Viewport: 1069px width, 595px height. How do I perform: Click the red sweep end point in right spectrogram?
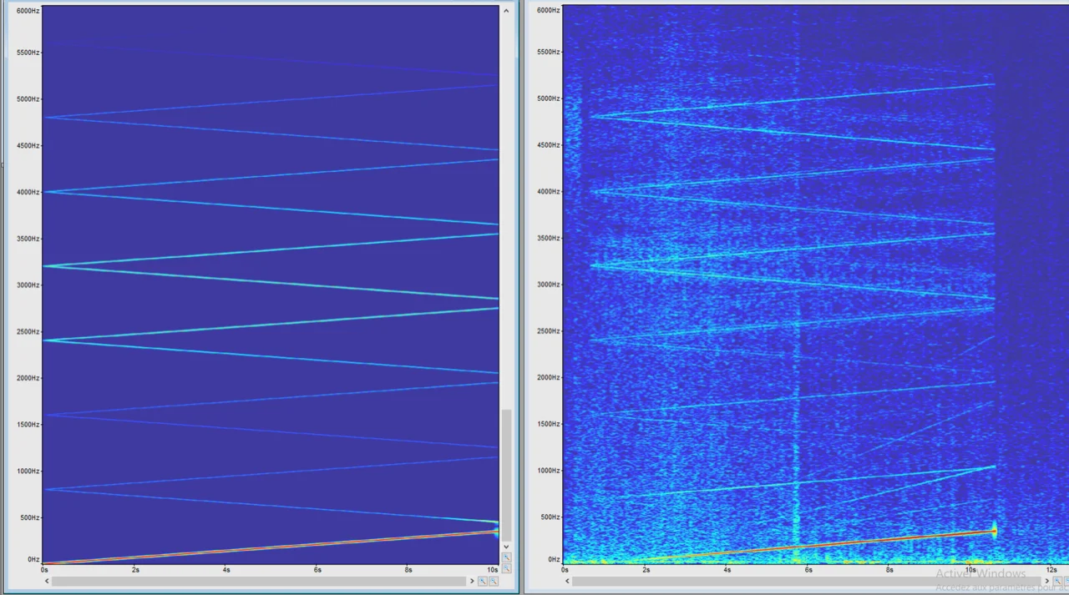pos(994,531)
